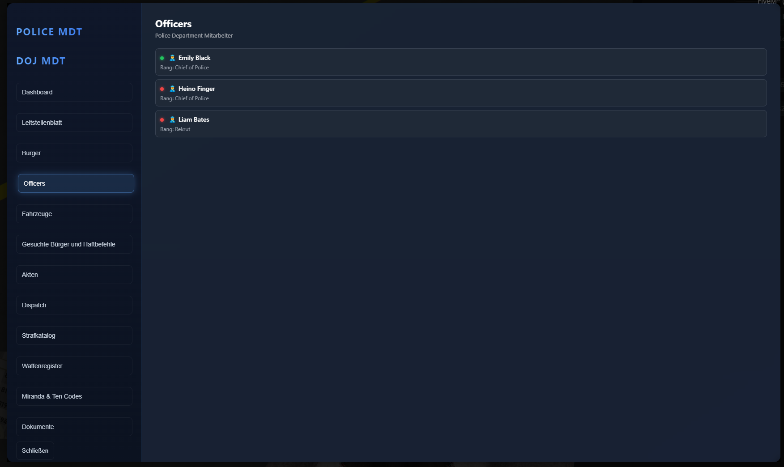This screenshot has width=784, height=467.
Task: Switch to the DOJ MDT
Action: click(x=41, y=61)
